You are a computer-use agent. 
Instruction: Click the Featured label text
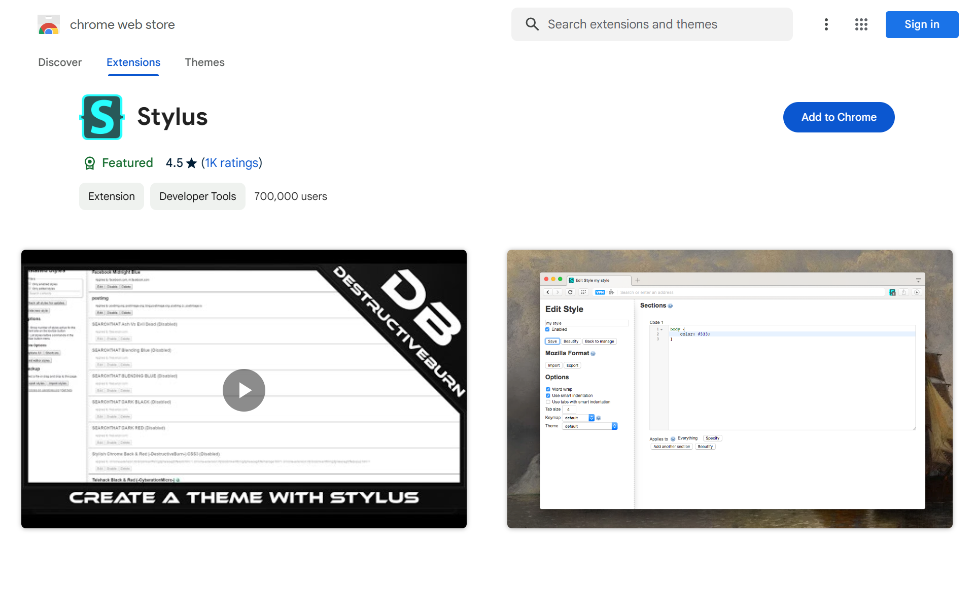(x=127, y=163)
